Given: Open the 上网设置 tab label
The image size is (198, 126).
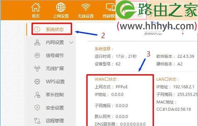Looking at the screenshot, I should click(61, 16).
